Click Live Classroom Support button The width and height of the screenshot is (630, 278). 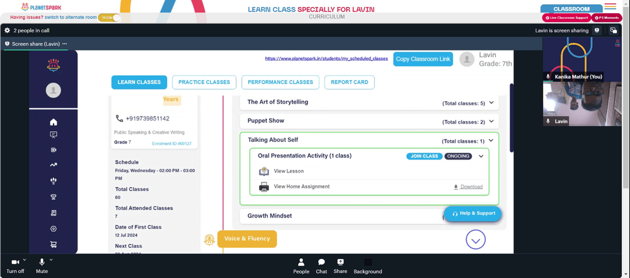tap(566, 18)
